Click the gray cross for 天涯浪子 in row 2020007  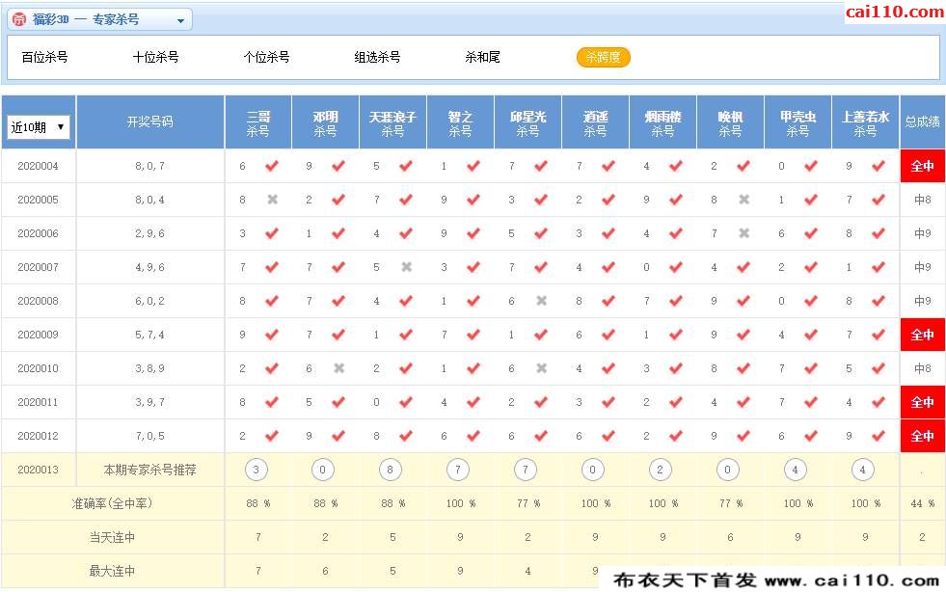[407, 267]
